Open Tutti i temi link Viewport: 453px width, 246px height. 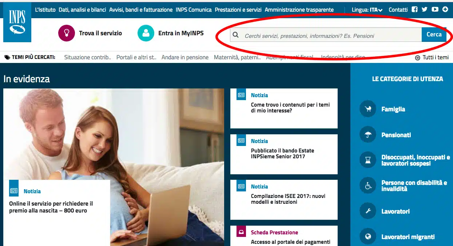pyautogui.click(x=436, y=57)
